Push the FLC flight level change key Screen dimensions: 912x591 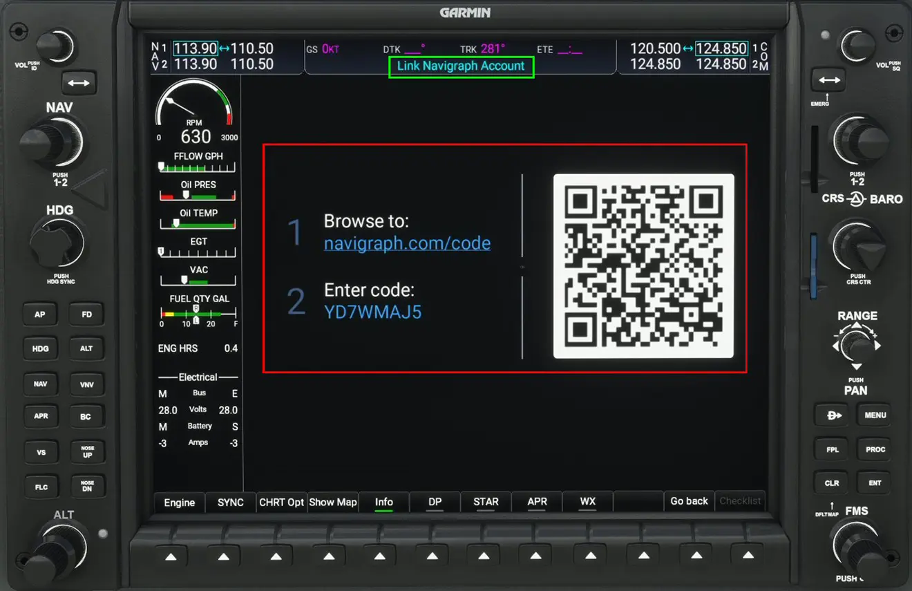tap(41, 487)
